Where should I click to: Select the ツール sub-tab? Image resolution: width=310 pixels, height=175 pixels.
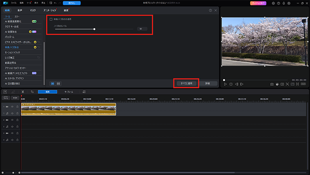8,16
